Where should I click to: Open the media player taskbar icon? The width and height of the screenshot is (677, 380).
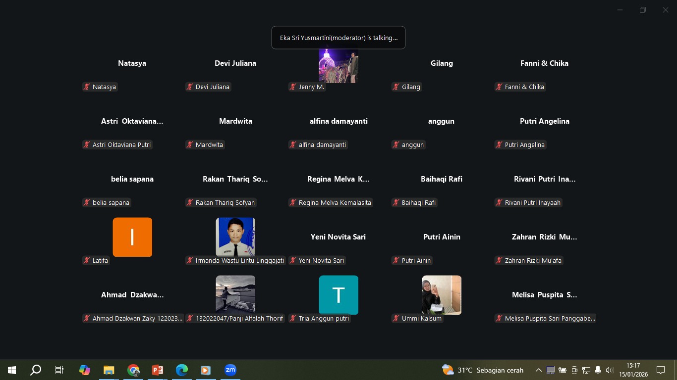click(x=206, y=370)
